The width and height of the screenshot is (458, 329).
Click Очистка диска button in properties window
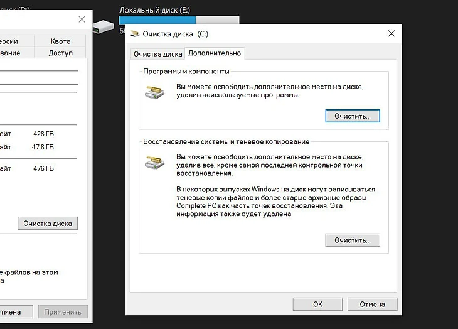point(48,223)
